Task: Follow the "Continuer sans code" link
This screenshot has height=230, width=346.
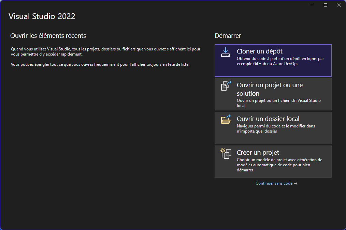Action: pyautogui.click(x=274, y=183)
